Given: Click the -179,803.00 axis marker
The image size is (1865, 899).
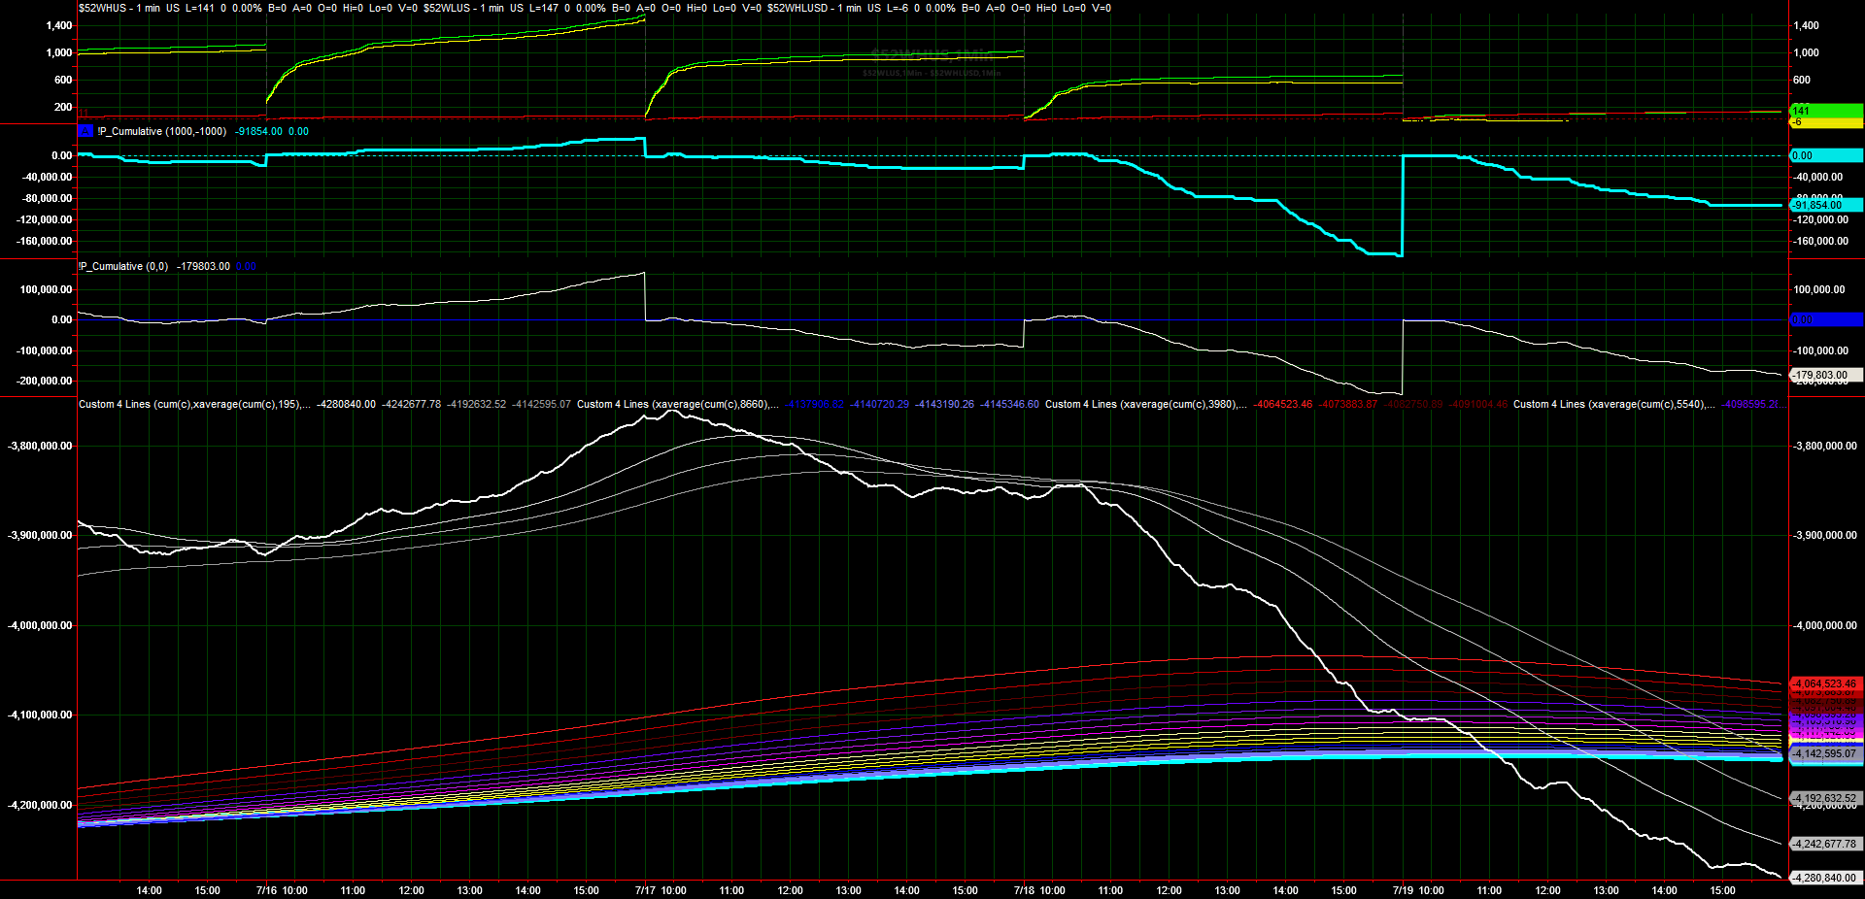Looking at the screenshot, I should [1826, 375].
